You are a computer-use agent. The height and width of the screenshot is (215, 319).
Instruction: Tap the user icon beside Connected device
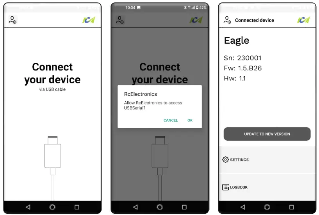coord(227,20)
